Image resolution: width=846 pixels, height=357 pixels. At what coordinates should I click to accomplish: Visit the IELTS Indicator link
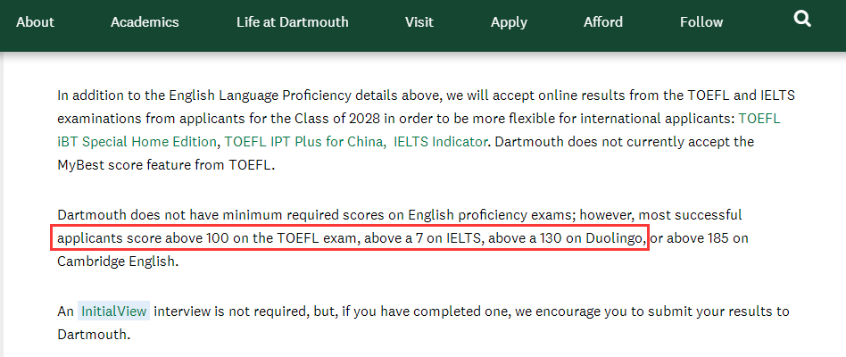(x=440, y=141)
